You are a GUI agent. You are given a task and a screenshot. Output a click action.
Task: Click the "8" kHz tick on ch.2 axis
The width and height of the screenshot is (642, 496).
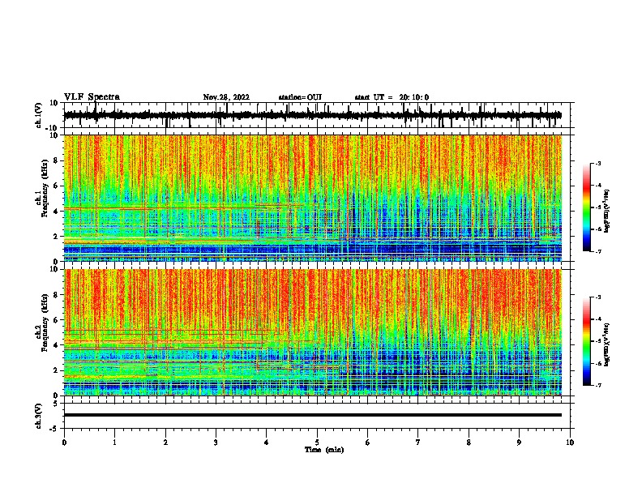pyautogui.click(x=57, y=295)
